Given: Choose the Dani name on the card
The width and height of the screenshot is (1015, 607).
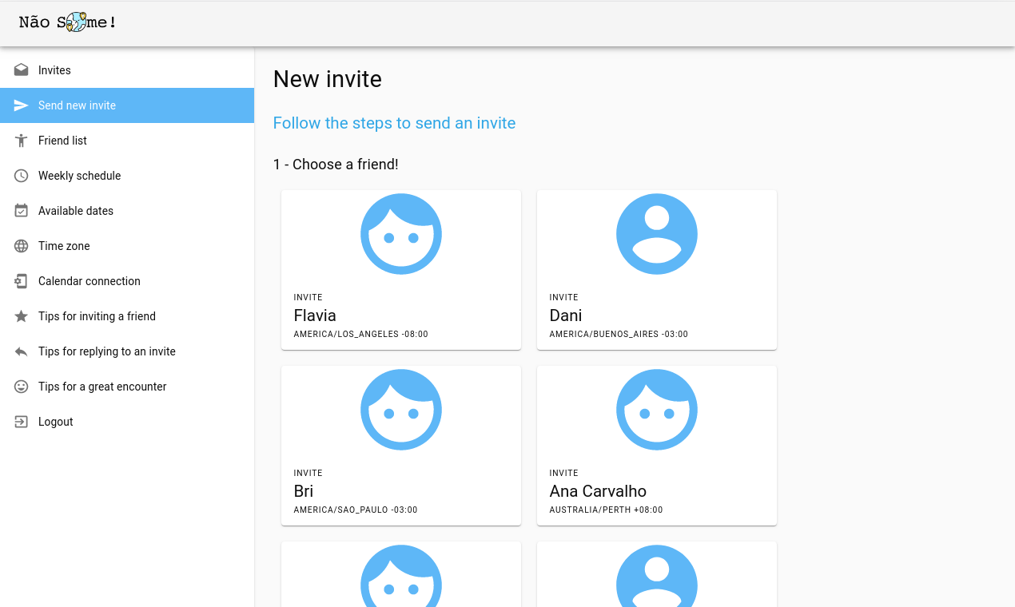Looking at the screenshot, I should (x=566, y=315).
